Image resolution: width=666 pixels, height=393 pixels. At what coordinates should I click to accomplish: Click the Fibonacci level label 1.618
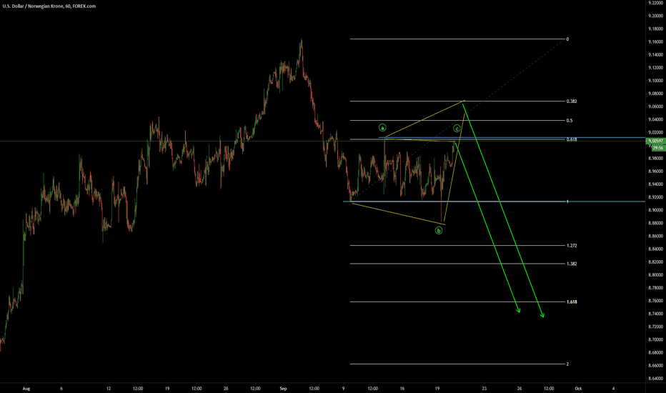point(571,302)
